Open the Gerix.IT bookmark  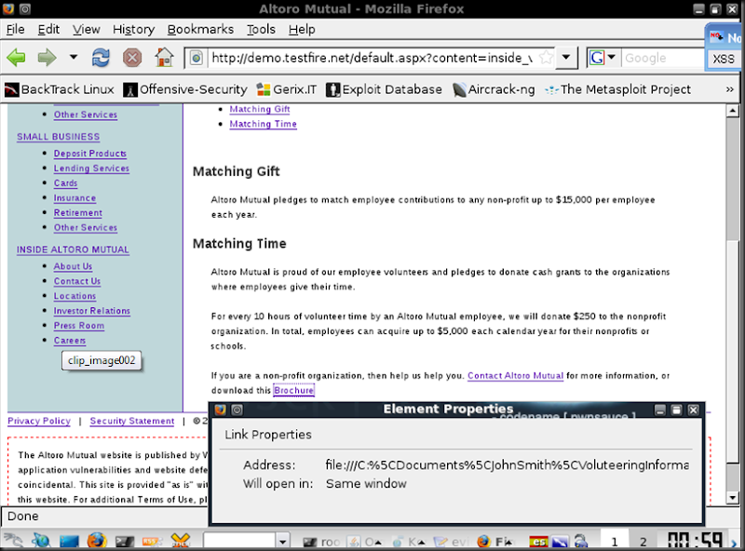coord(287,89)
